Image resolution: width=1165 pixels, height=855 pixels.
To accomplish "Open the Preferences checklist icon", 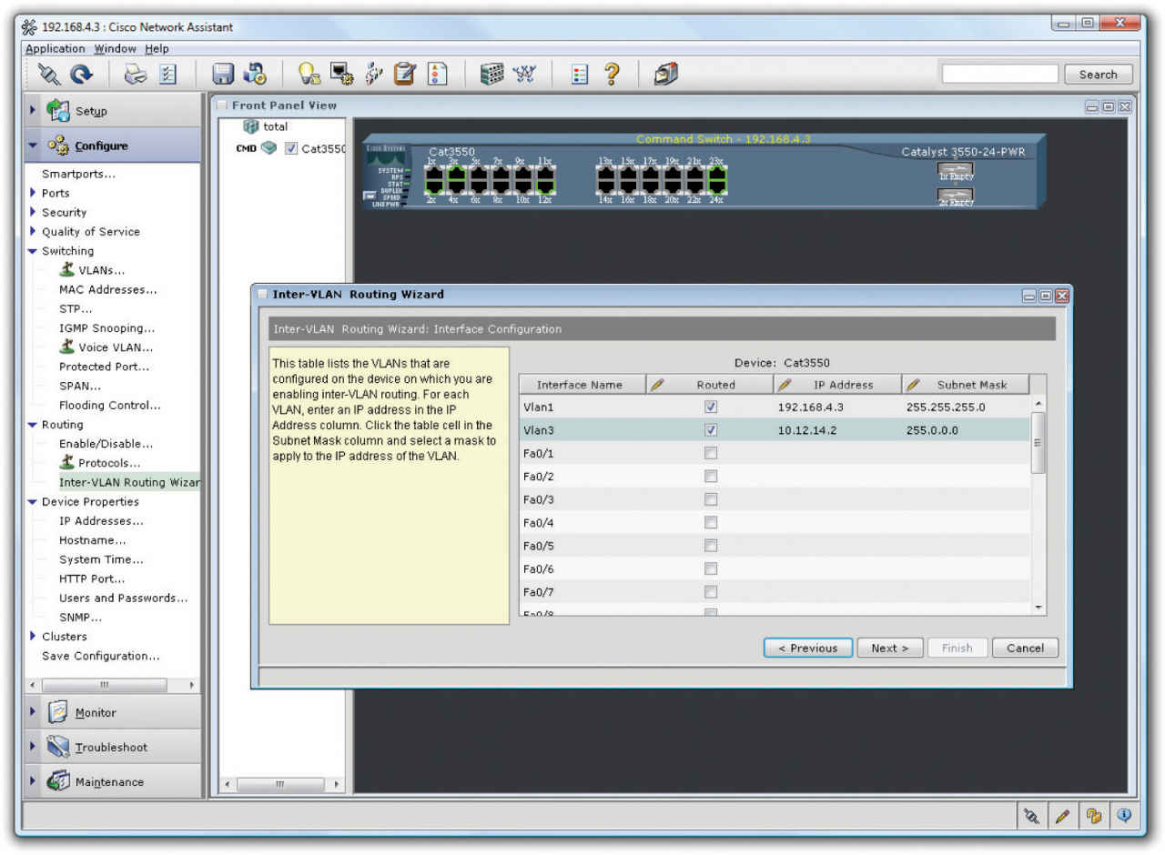I will 168,75.
